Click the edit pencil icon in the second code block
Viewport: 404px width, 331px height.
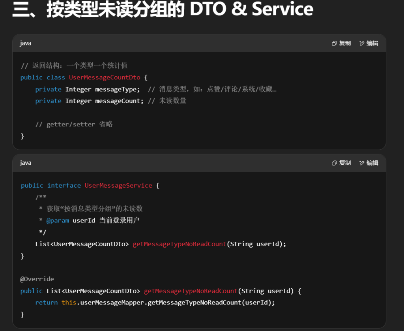pos(361,163)
